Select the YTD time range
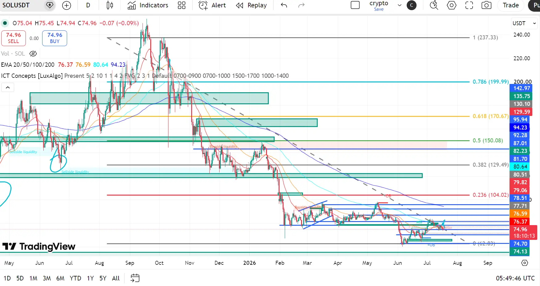540x286 pixels. [75, 278]
